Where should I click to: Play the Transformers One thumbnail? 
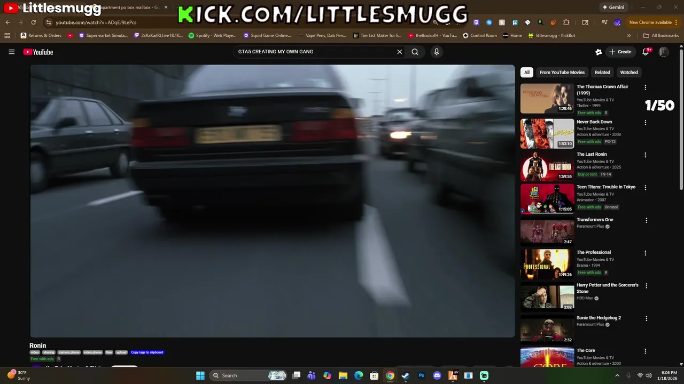pyautogui.click(x=547, y=231)
